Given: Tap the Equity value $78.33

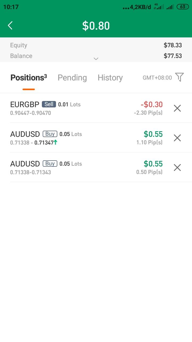Looking at the screenshot, I should 173,45.
